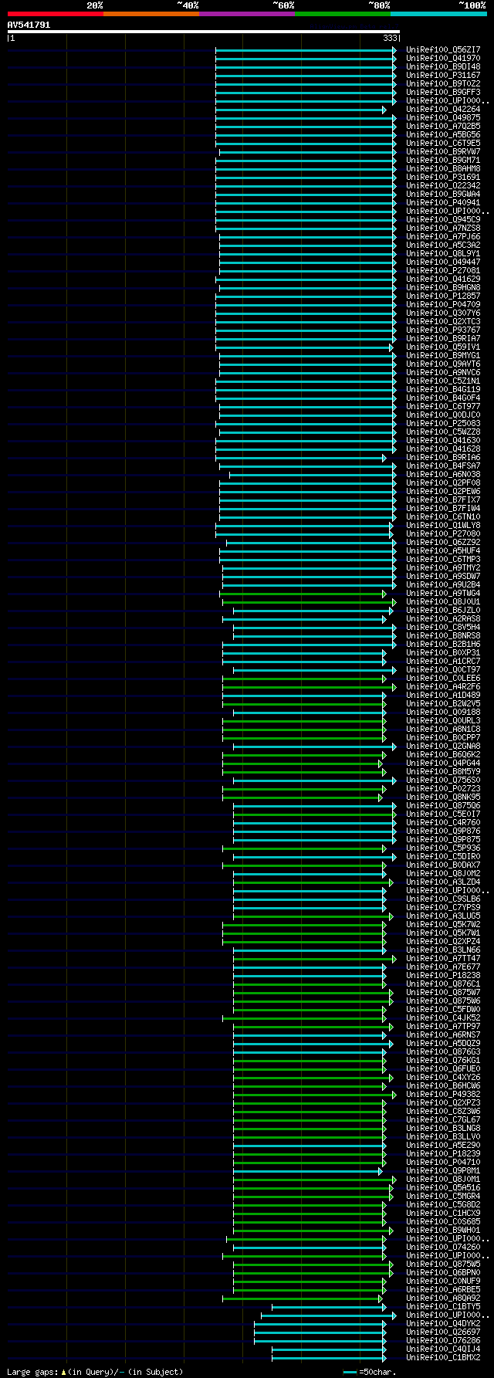
Task: Select the UniRef100_C4XY26 label
Action: tap(443, 1077)
